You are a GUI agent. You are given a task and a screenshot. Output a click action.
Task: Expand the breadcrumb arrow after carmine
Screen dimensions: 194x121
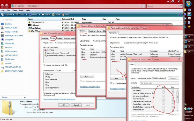(26, 6)
